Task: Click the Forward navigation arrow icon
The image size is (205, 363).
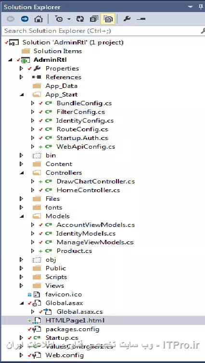Action: [x=25, y=19]
